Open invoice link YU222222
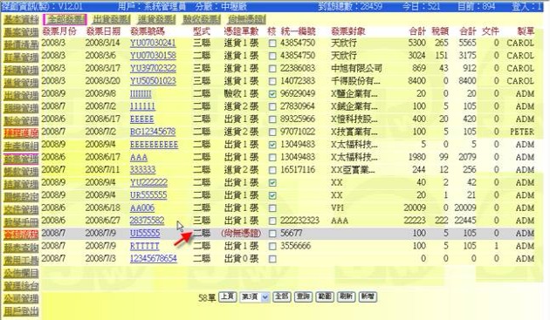Screen dimensions: 550x320 click(x=148, y=182)
